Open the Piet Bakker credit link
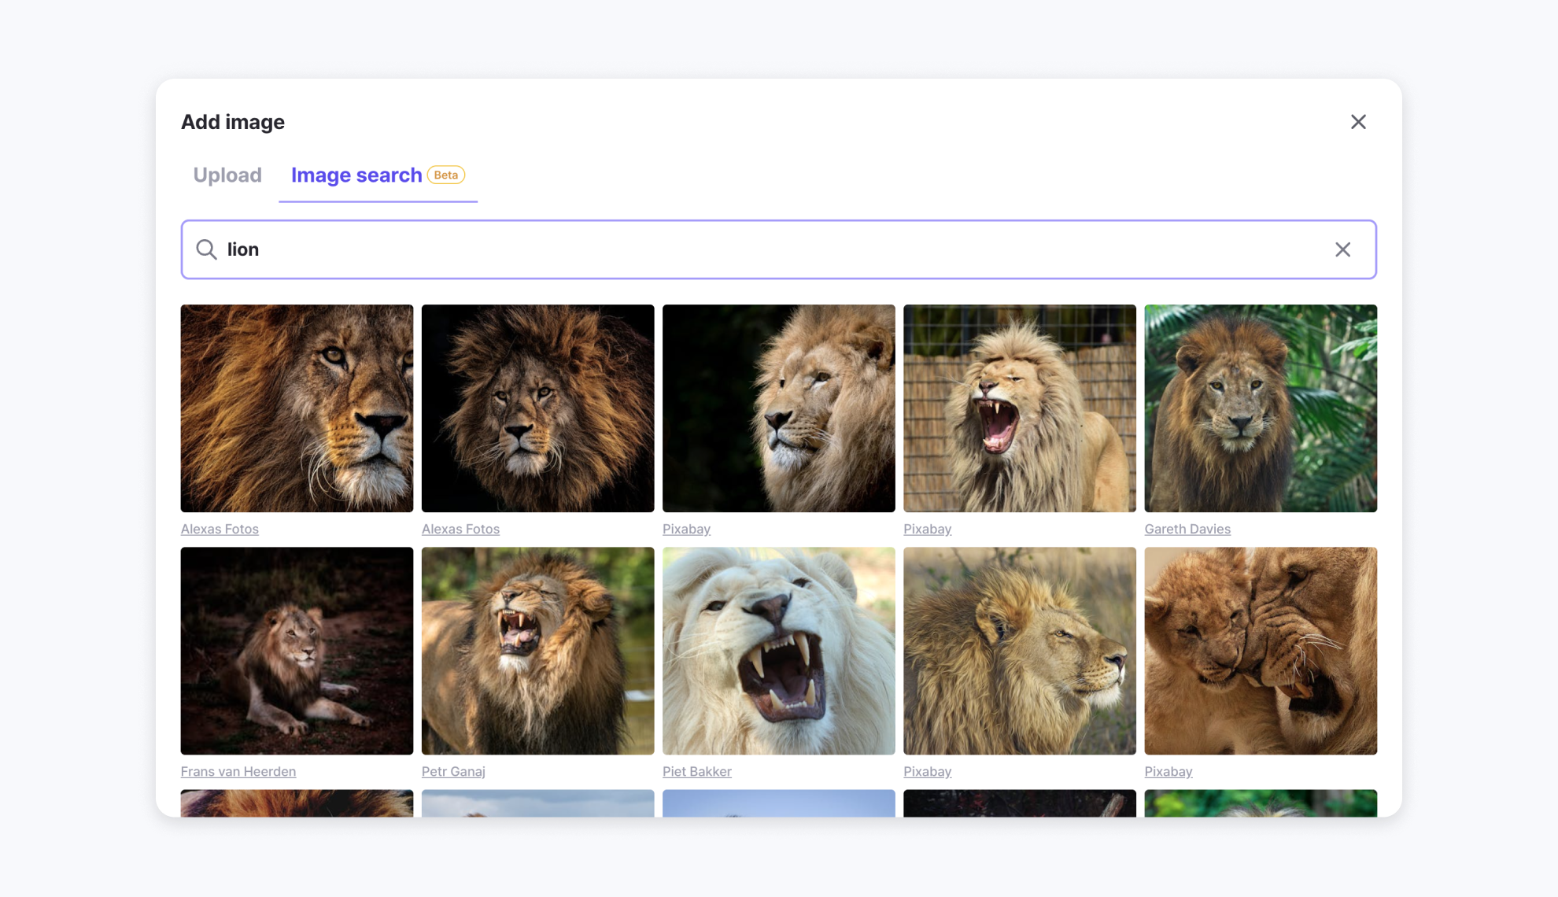The width and height of the screenshot is (1558, 897). point(696,771)
